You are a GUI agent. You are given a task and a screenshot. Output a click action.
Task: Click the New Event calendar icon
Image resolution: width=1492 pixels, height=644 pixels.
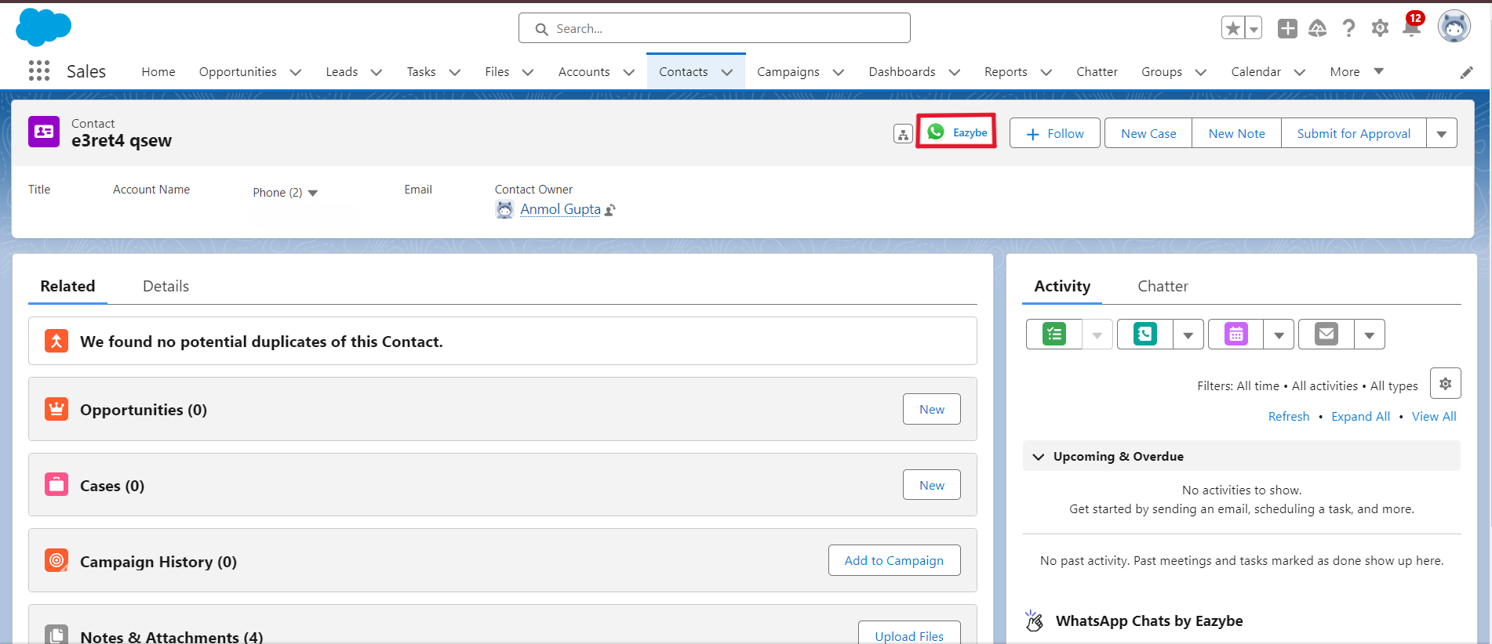[x=1235, y=334]
